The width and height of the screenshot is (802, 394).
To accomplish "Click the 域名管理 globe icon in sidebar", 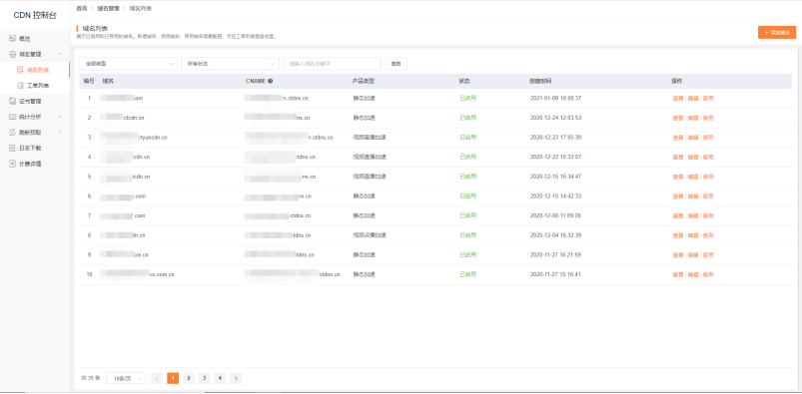I will click(x=12, y=54).
